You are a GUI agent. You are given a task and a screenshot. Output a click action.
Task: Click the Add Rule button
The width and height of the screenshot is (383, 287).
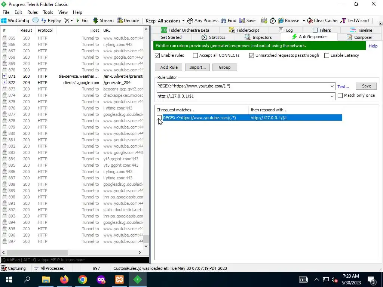point(169,67)
